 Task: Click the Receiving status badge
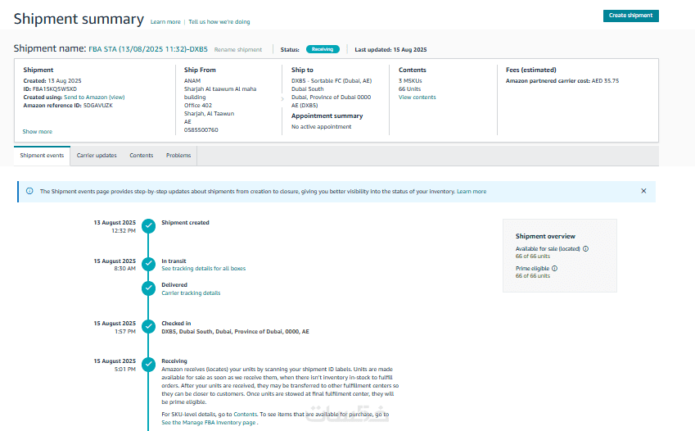(323, 49)
